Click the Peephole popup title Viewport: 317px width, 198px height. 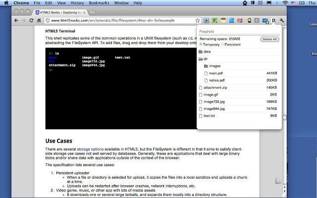coord(207,32)
